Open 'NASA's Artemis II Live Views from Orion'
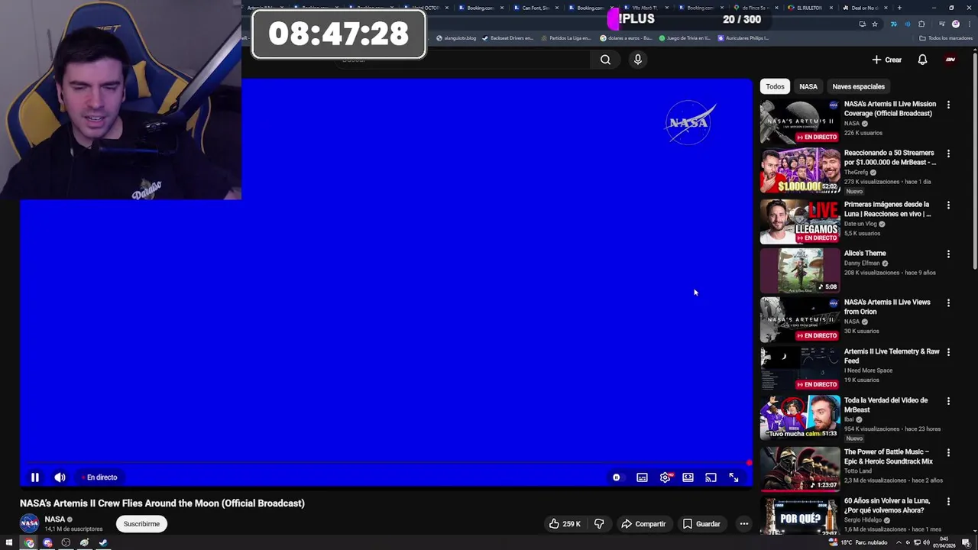The height and width of the screenshot is (550, 978). click(887, 307)
